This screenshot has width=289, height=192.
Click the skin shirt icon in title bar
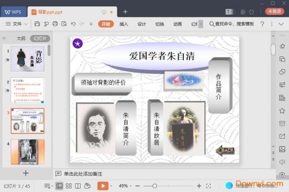point(251,12)
